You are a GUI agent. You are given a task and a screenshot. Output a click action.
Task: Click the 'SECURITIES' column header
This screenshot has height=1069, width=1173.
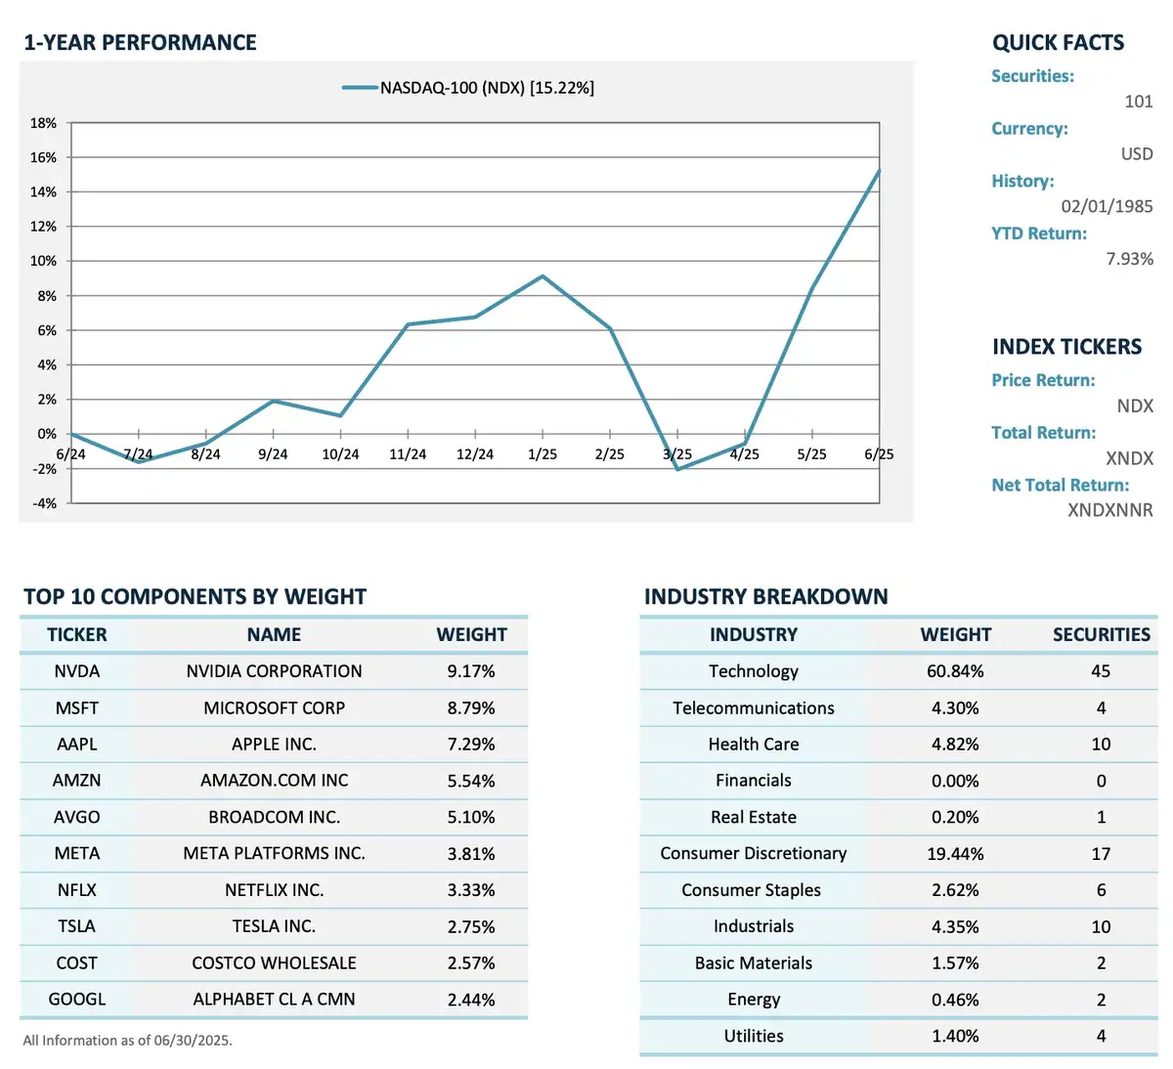pos(1102,635)
